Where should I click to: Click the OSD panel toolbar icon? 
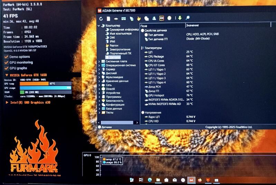coord(161,18)
